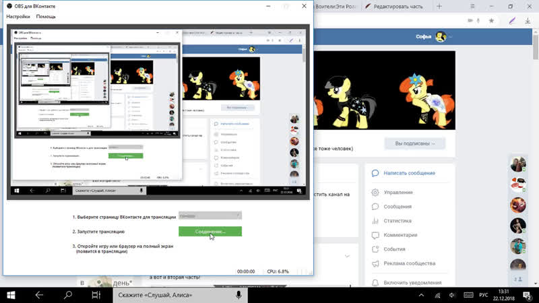Image resolution: width=539 pixels, height=303 pixels.
Task: Open the Помощь menu in OBS
Action: (46, 16)
